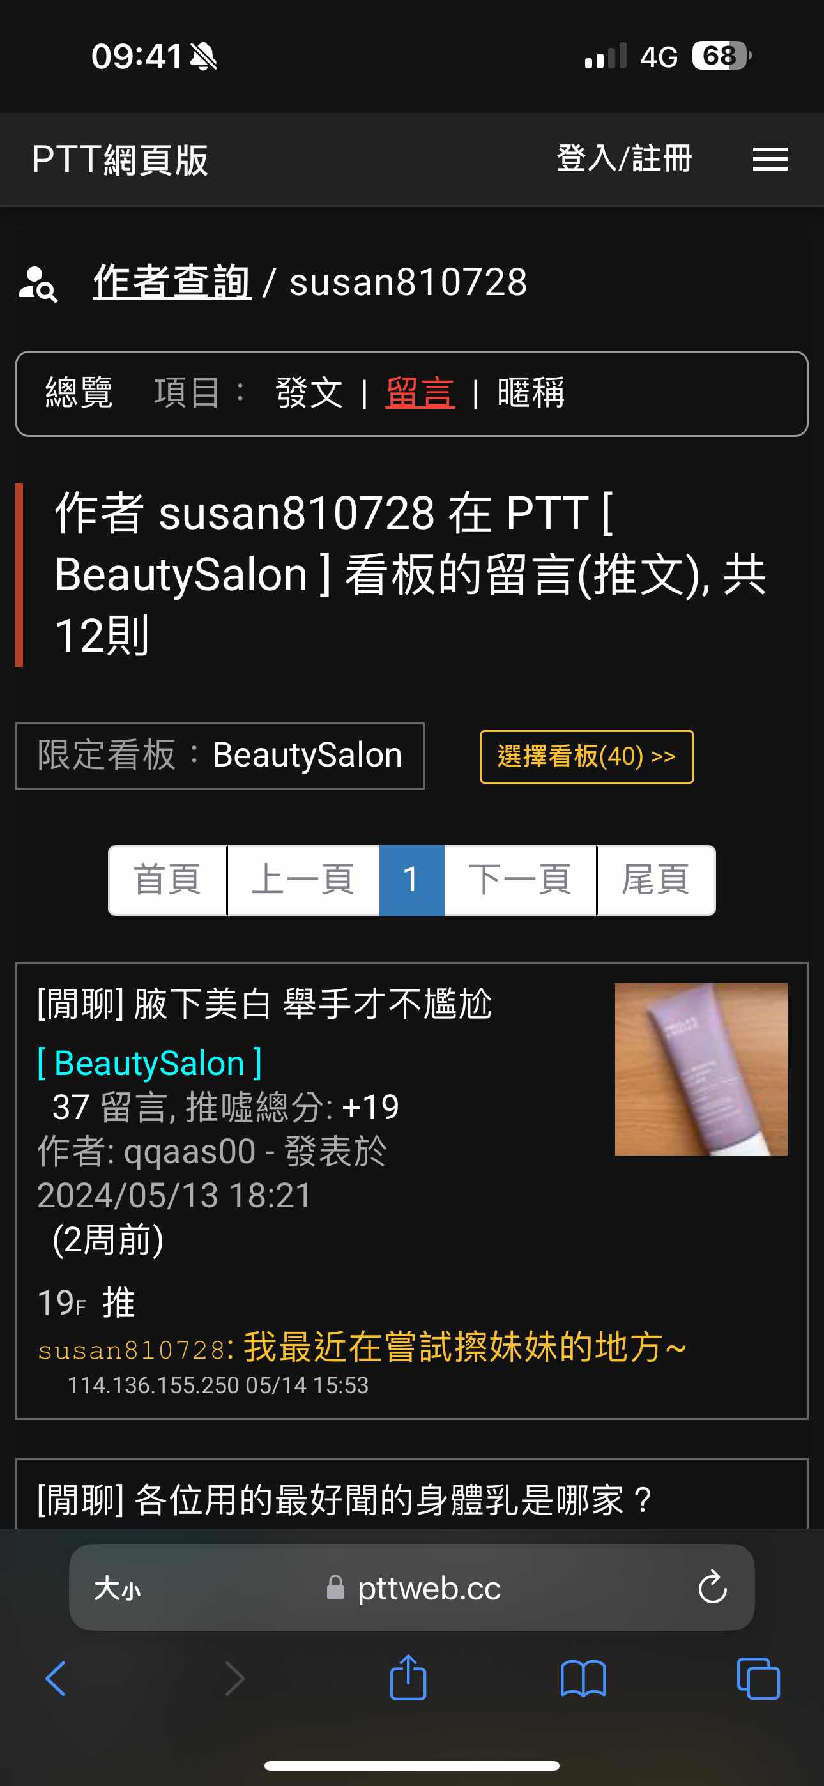
Task: Open the Safari share sheet icon
Action: pyautogui.click(x=408, y=1677)
